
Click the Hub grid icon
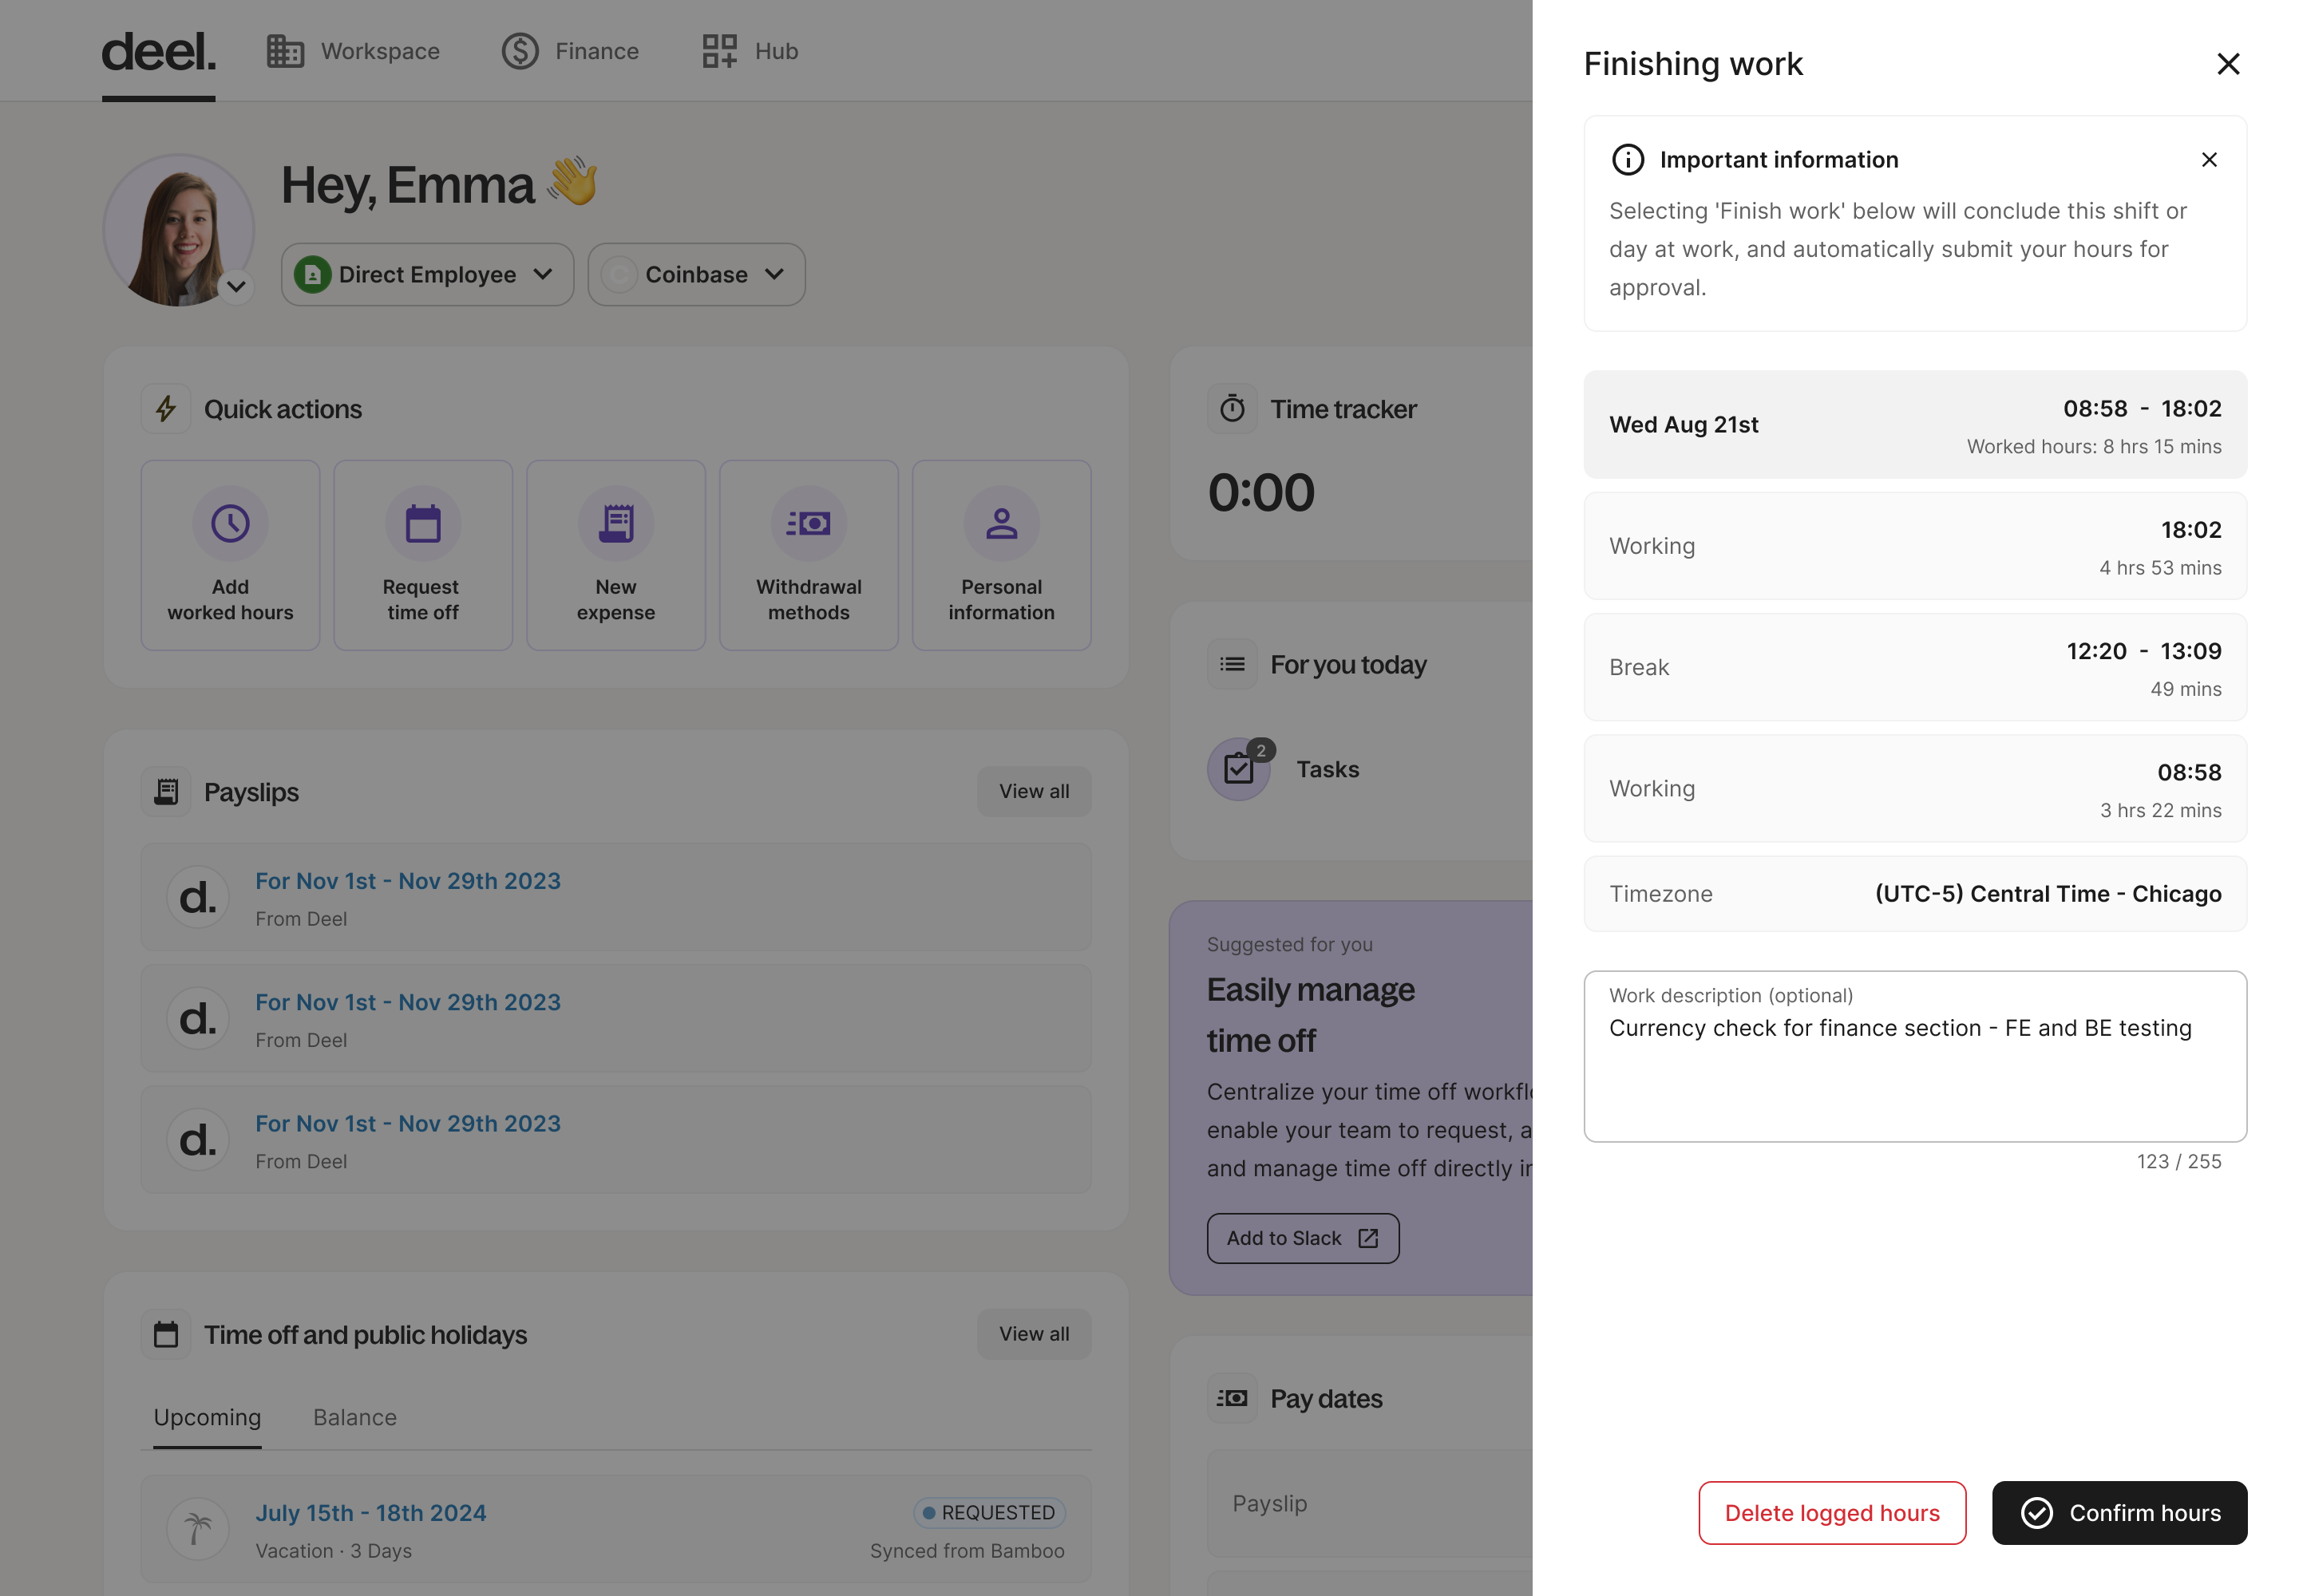(x=719, y=51)
